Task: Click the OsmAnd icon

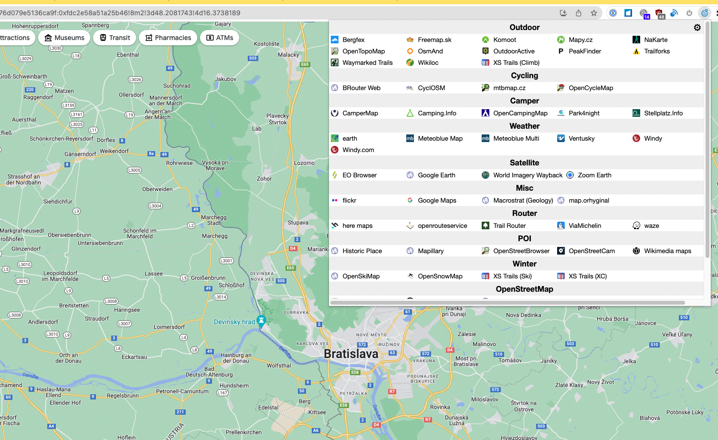Action: coord(410,51)
